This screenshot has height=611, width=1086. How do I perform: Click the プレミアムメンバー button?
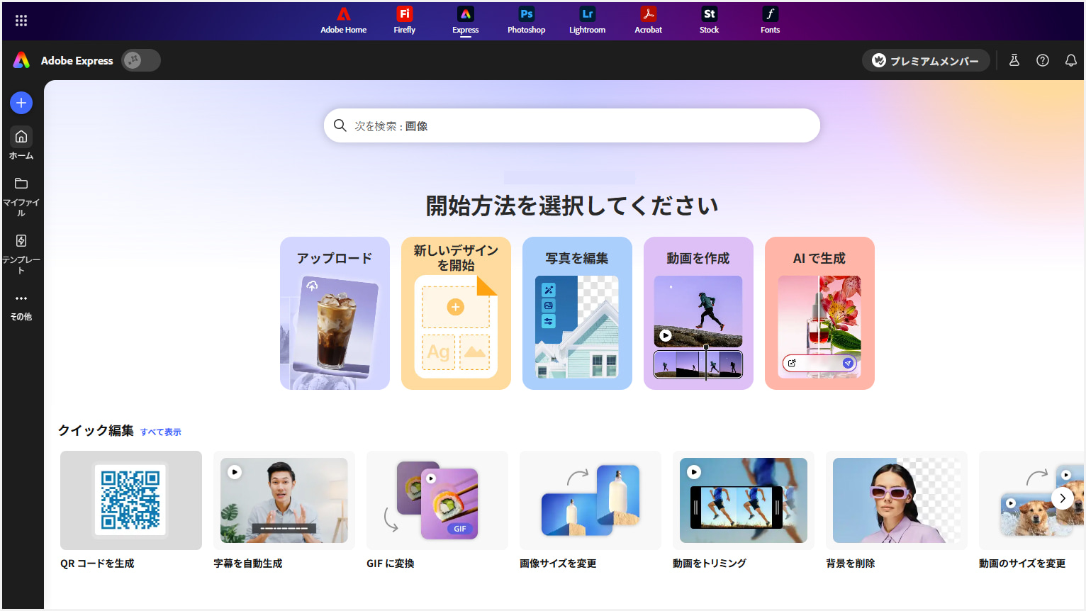click(925, 60)
